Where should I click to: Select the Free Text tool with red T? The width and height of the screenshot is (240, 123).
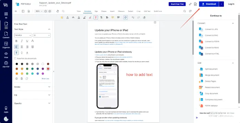click(96, 17)
